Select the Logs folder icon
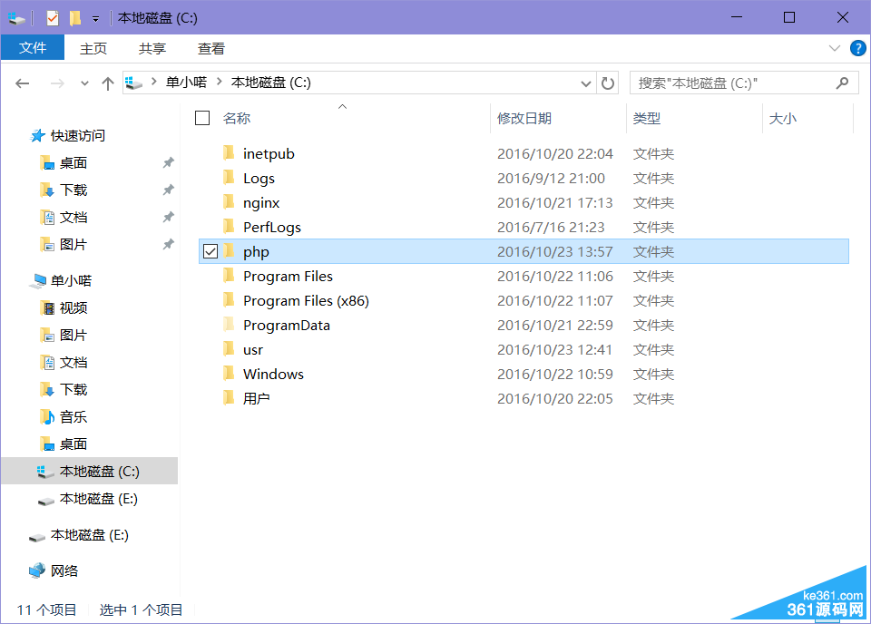871x624 pixels. click(229, 177)
